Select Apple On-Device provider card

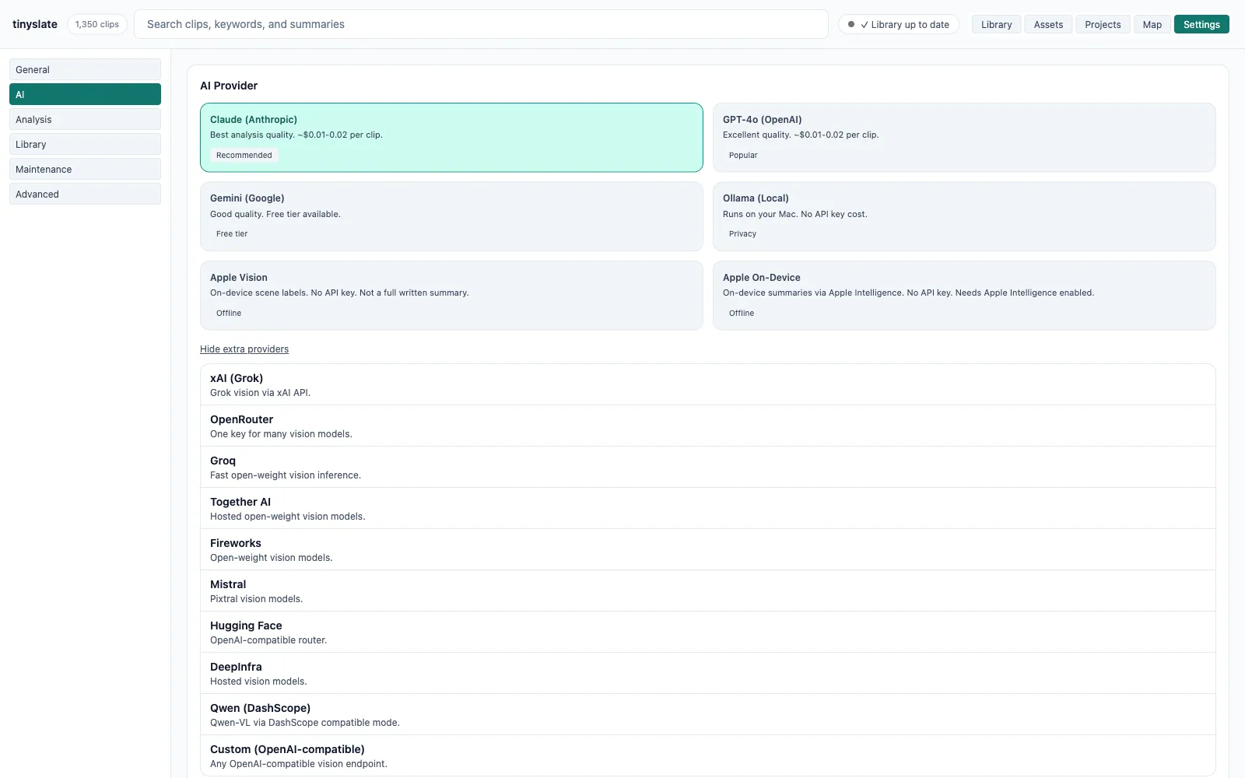[x=964, y=296]
